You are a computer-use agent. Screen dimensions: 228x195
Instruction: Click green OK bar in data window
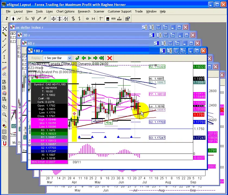[49, 81]
